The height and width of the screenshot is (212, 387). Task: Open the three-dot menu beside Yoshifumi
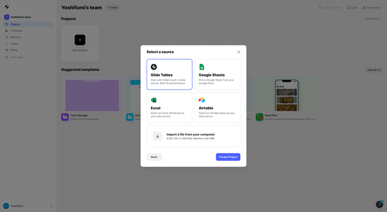[51, 206]
